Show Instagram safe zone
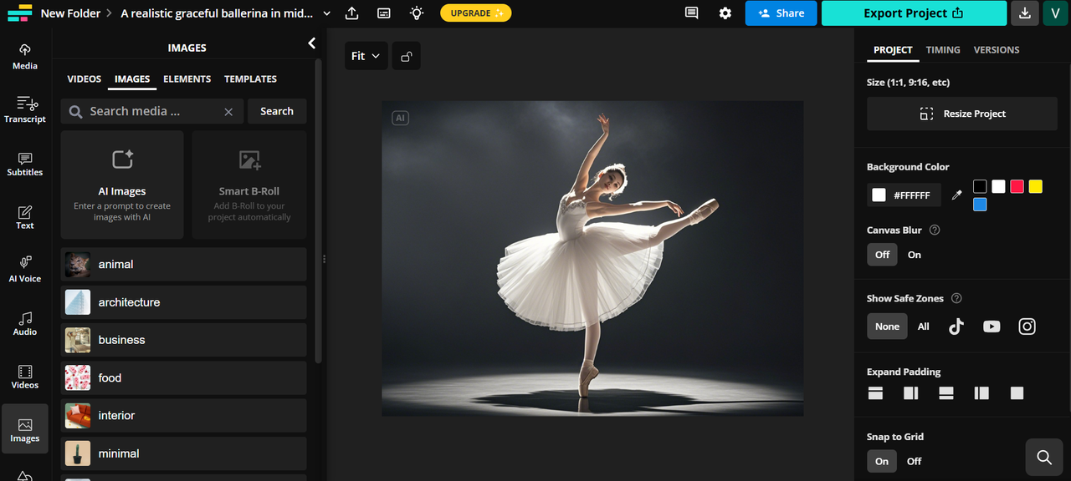1071x481 pixels. (x=1027, y=327)
